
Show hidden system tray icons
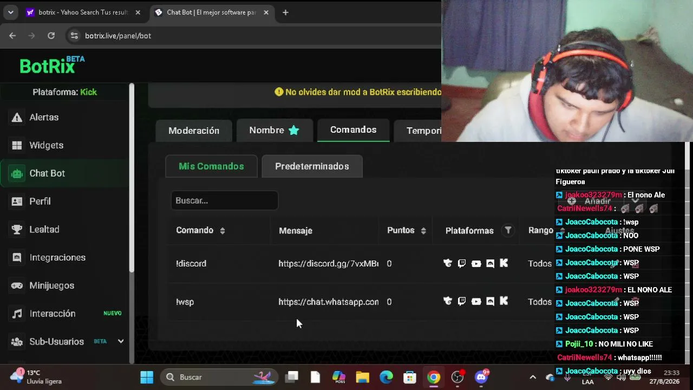coord(533,377)
